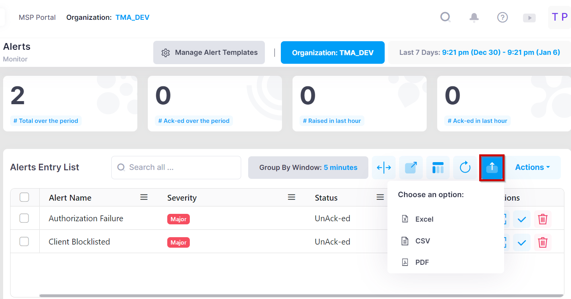The width and height of the screenshot is (571, 299).
Task: Choose Excel export option
Action: pyautogui.click(x=424, y=219)
